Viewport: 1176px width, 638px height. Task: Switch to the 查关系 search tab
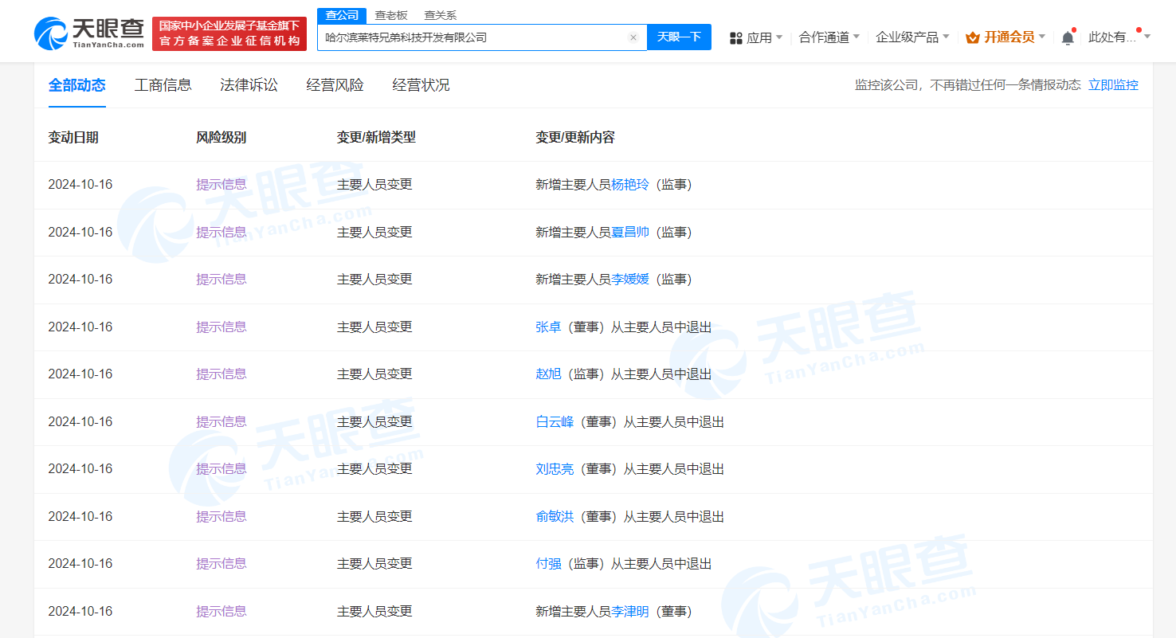pos(440,15)
